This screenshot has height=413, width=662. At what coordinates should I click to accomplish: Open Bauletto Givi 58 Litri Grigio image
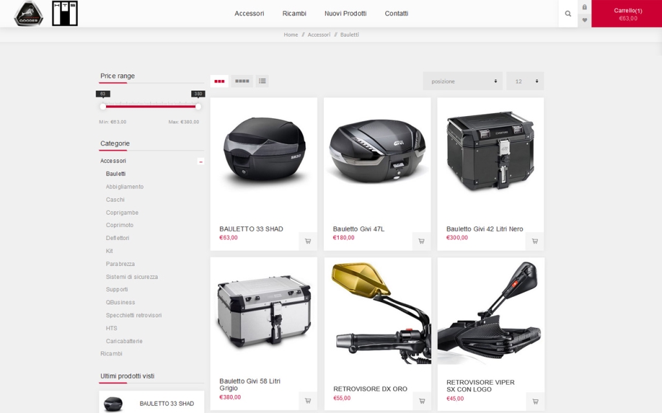point(264,311)
